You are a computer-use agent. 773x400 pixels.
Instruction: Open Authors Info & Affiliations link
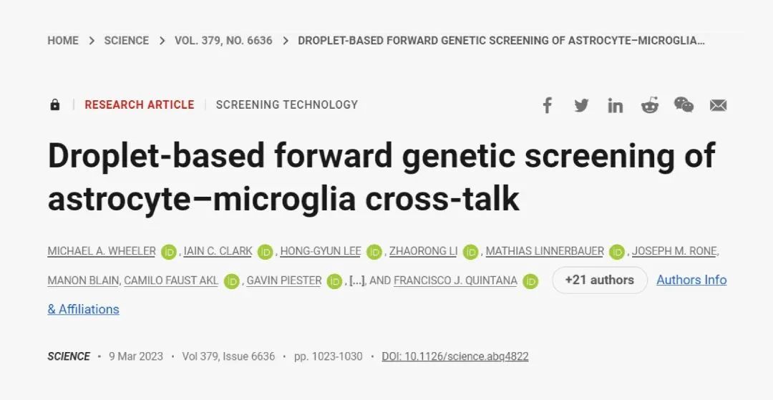[x=691, y=280]
